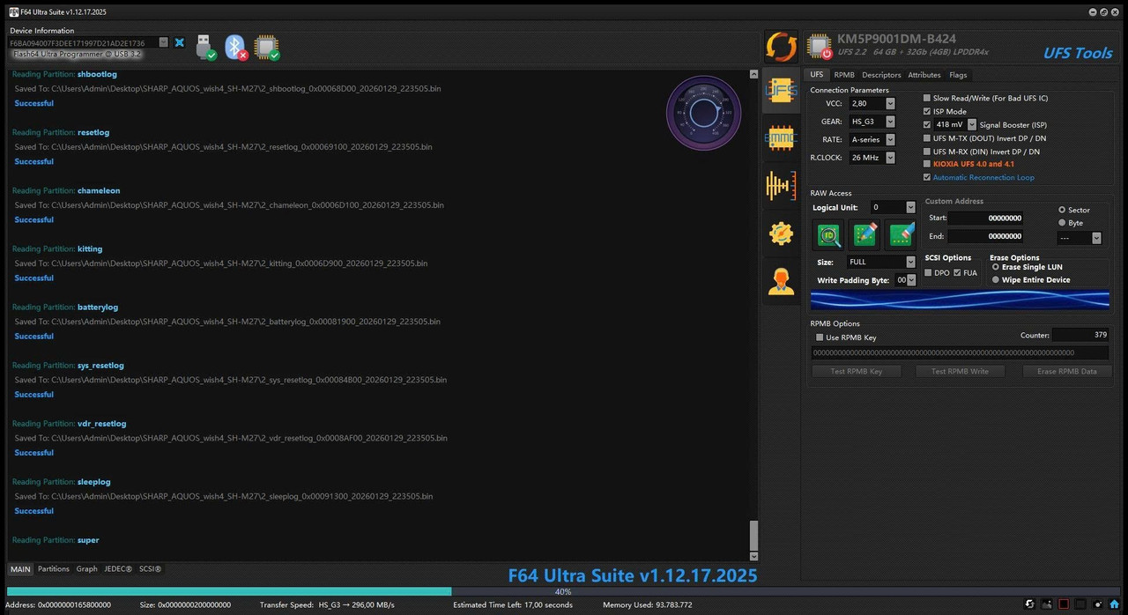Click the F64 app icon in title bar
1128x615 pixels.
[13, 11]
